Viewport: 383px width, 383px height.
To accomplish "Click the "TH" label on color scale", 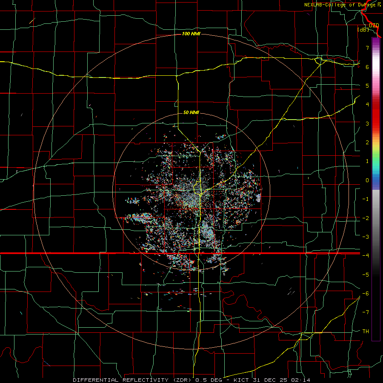I will pyautogui.click(x=366, y=332).
